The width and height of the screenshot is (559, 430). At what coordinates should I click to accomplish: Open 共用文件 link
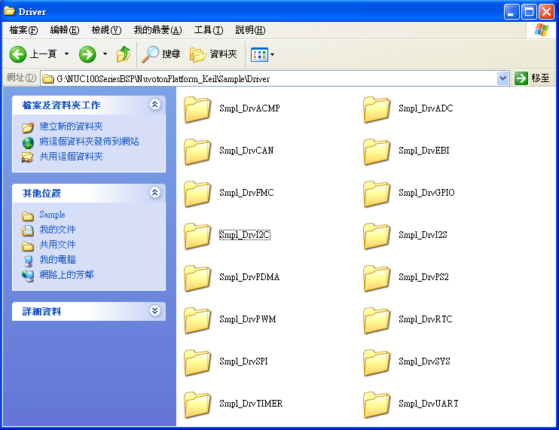pyautogui.click(x=57, y=245)
